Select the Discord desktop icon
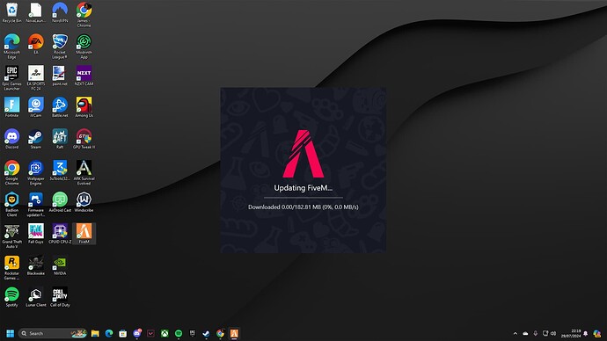 coord(12,139)
